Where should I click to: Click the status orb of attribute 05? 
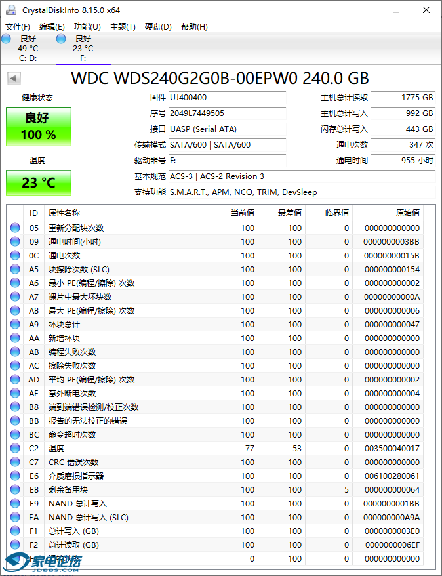pyautogui.click(x=15, y=228)
